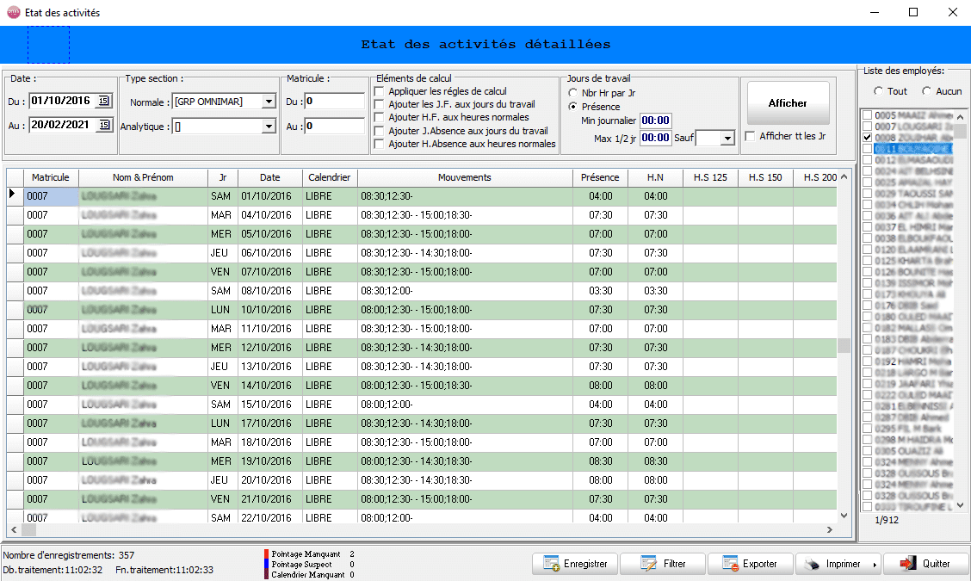The width and height of the screenshot is (971, 581).
Task: Click the Exporter button
Action: (x=750, y=564)
